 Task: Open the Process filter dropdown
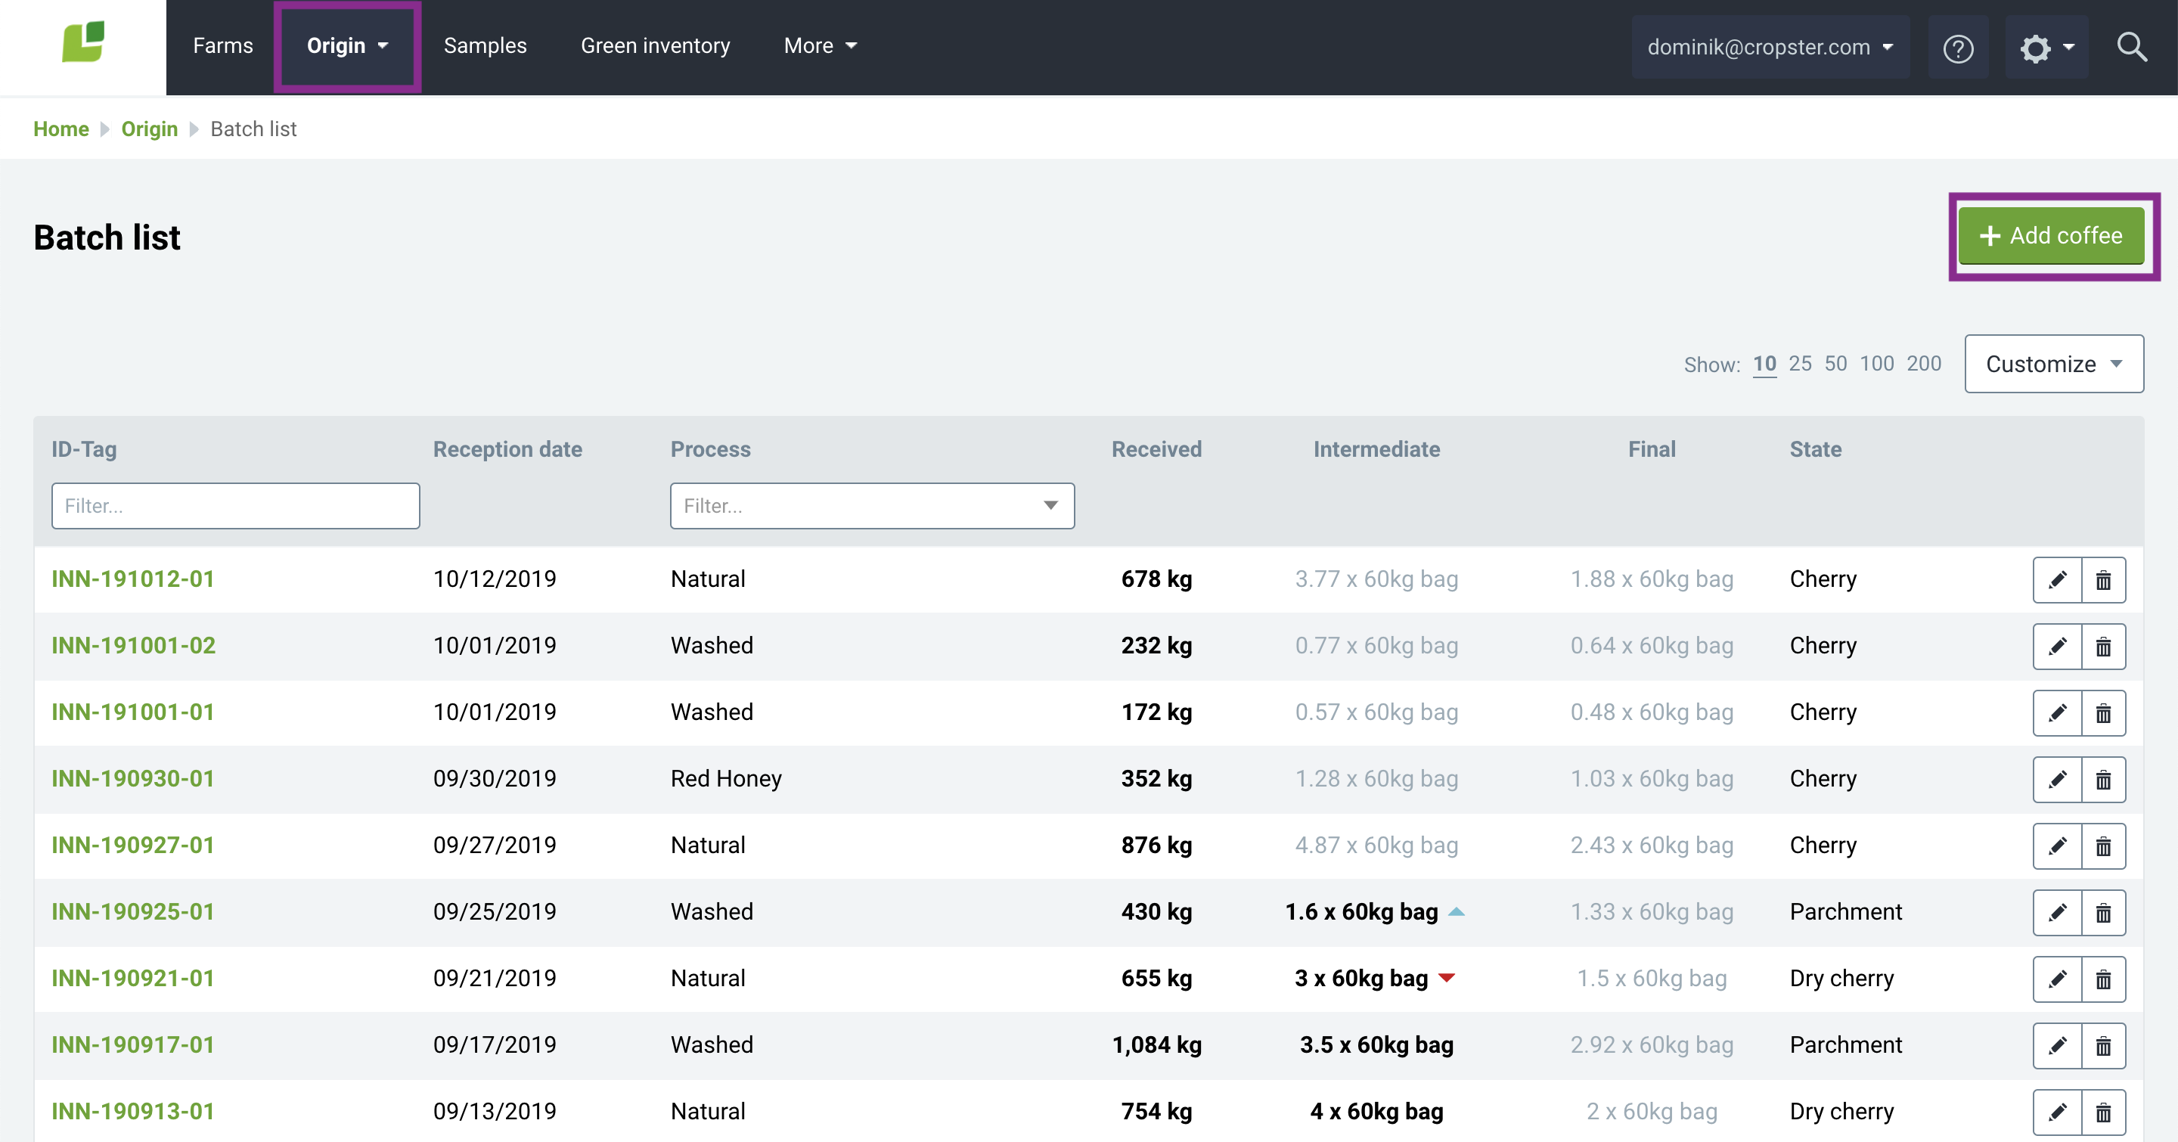tap(872, 506)
